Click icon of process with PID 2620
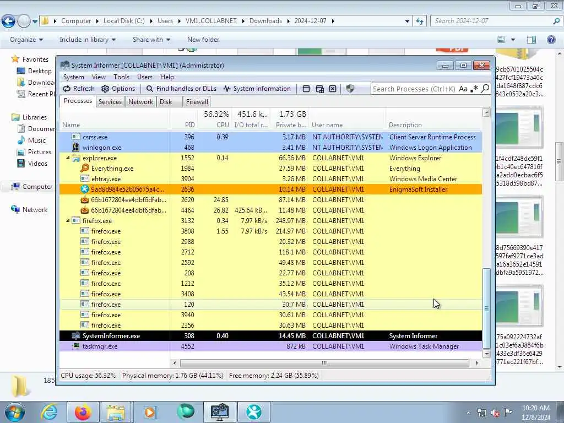 [x=84, y=199]
